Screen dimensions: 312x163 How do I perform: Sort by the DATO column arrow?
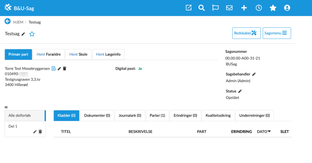(269, 131)
